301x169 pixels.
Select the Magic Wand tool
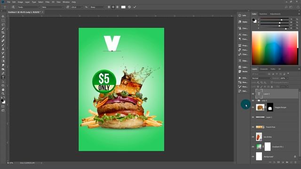click(x=3, y=28)
